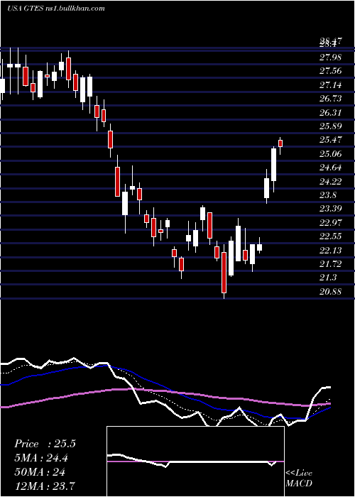Click the 22.97 price axis label
Image resolution: width=355 pixels, height=497 pixels.
coord(331,223)
